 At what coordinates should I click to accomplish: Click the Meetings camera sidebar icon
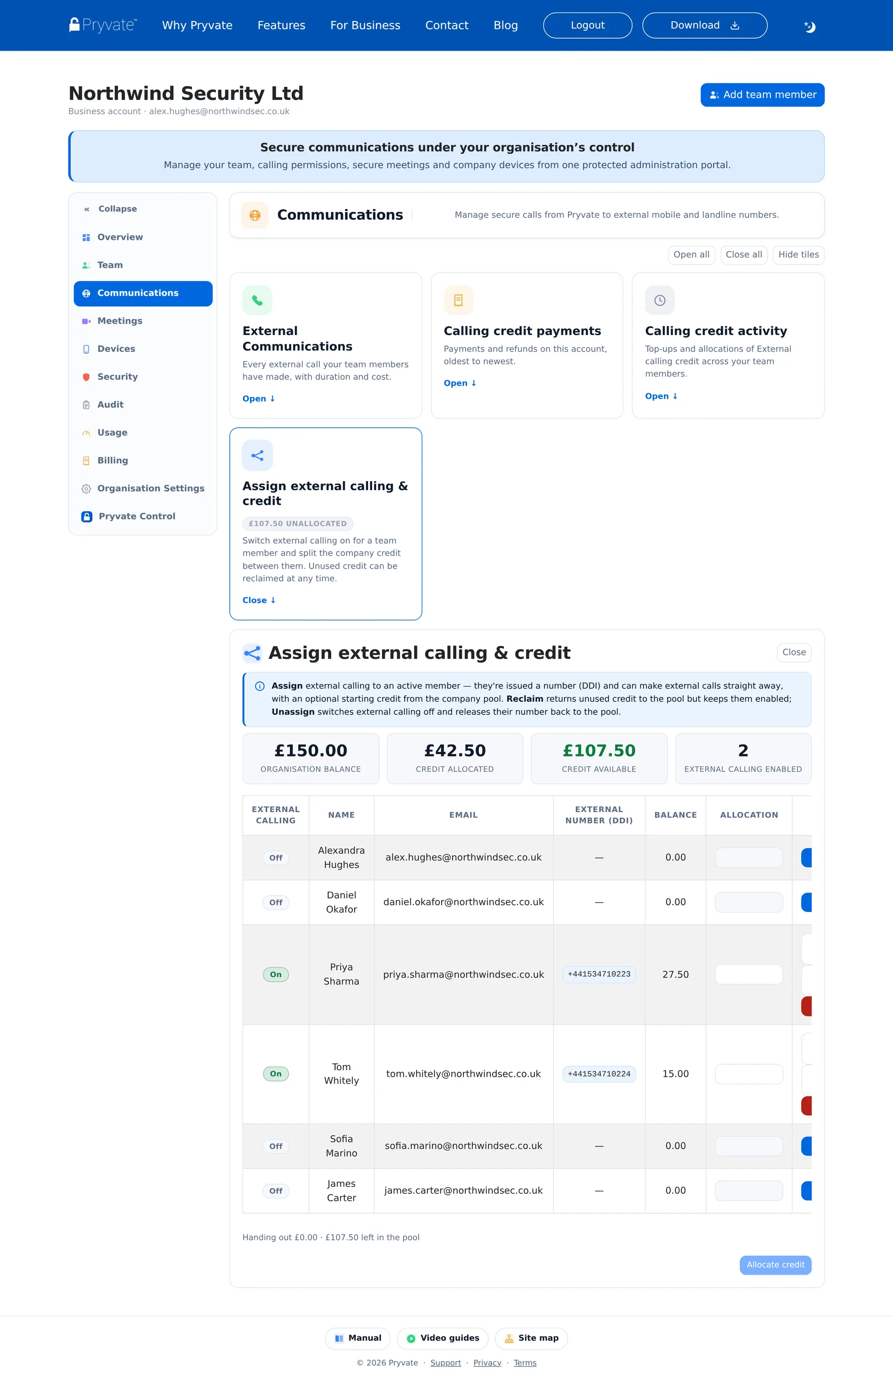click(86, 321)
